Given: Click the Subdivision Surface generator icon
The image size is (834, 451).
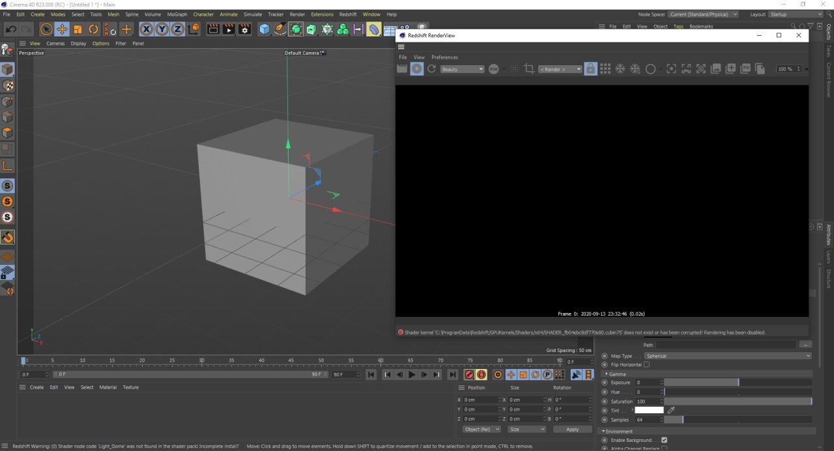Looking at the screenshot, I should (x=296, y=29).
